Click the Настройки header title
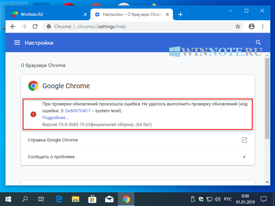 point(39,43)
